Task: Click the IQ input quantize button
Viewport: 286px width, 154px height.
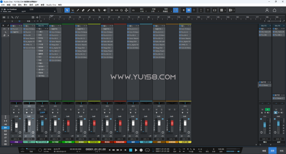Action: 133,10
